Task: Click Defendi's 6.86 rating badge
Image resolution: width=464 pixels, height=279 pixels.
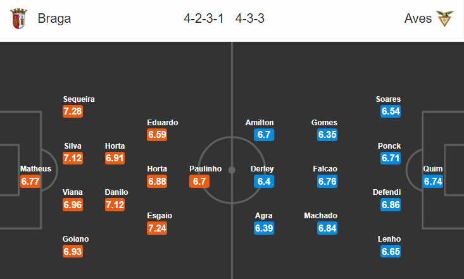Action: click(x=391, y=205)
